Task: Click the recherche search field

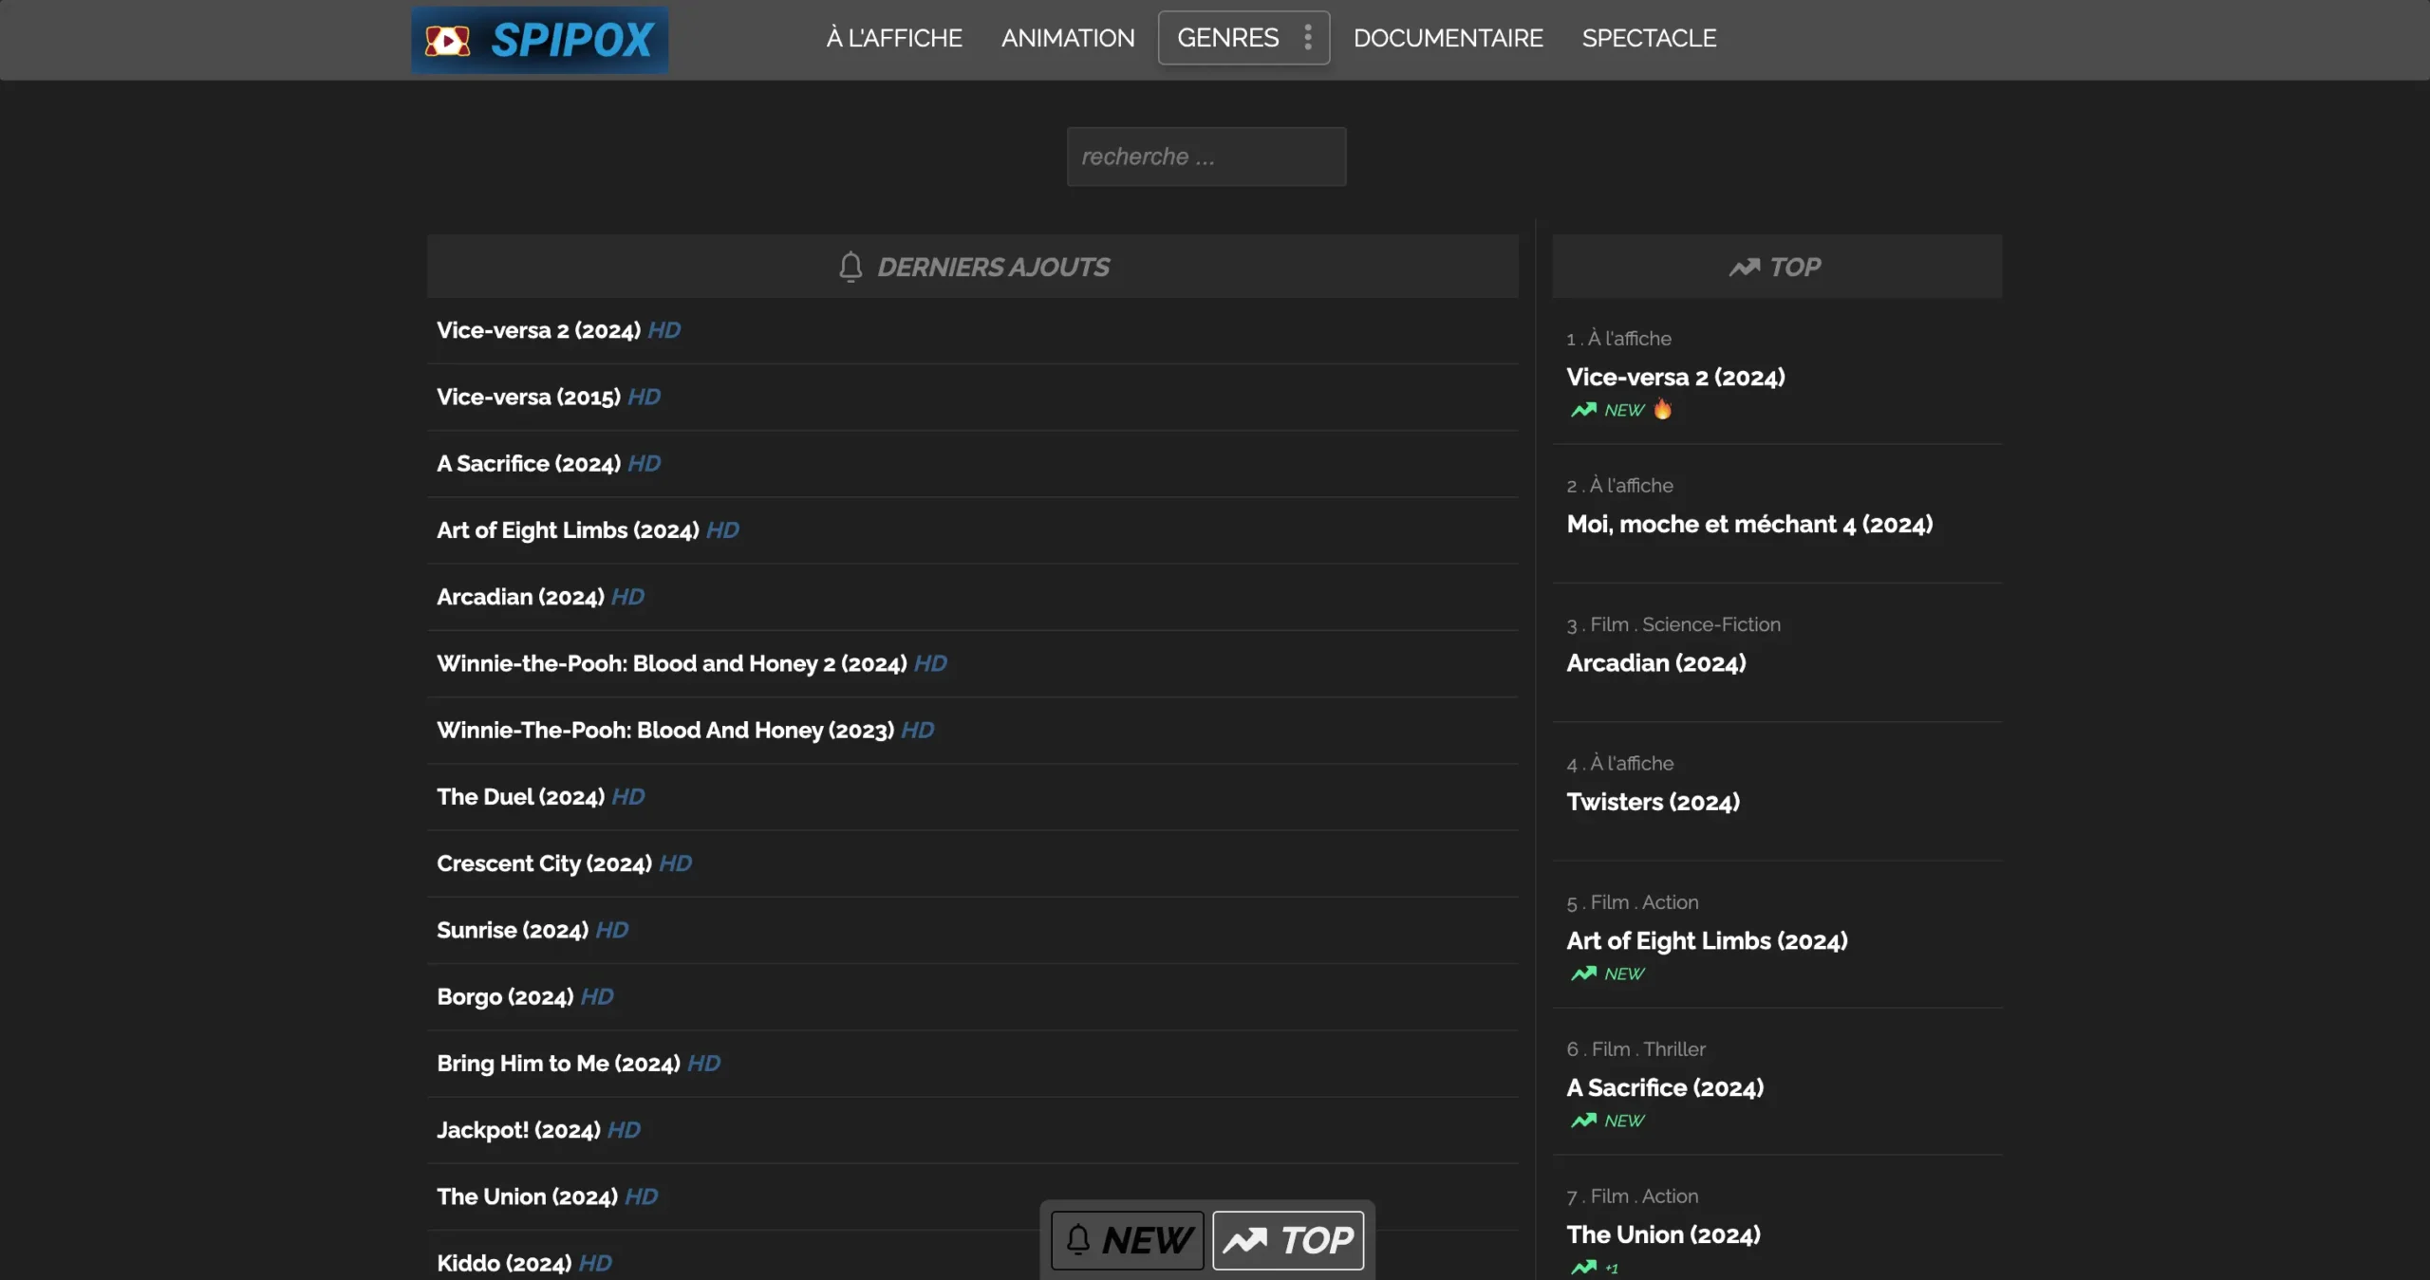Action: coord(1206,157)
